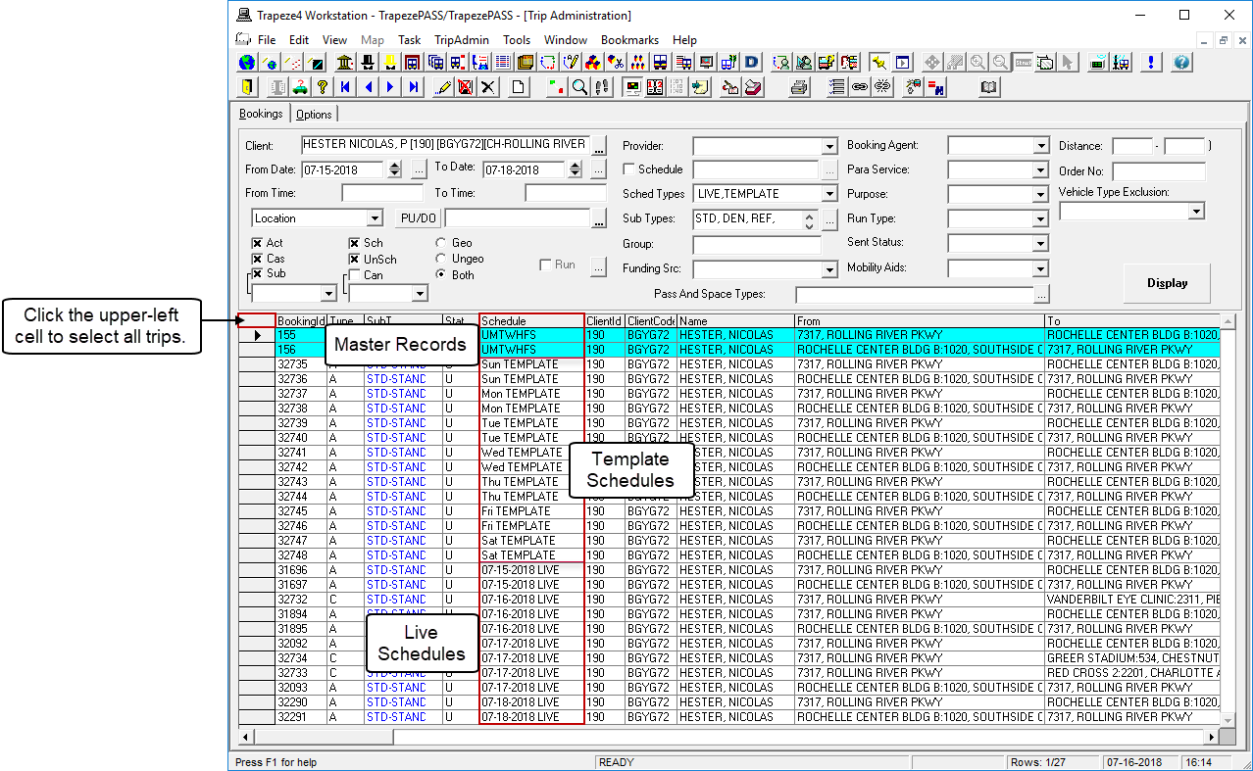Enable the Can checkbox
The width and height of the screenshot is (1253, 771).
coord(356,275)
